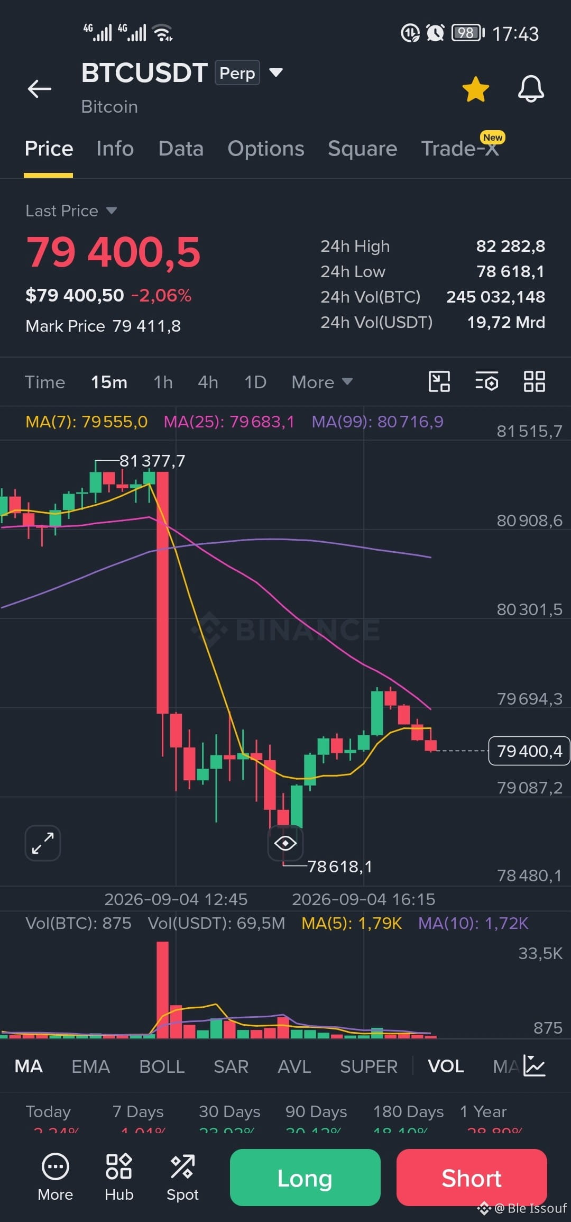Open the chart drawing tools icon
571x1222 pixels.
click(439, 381)
